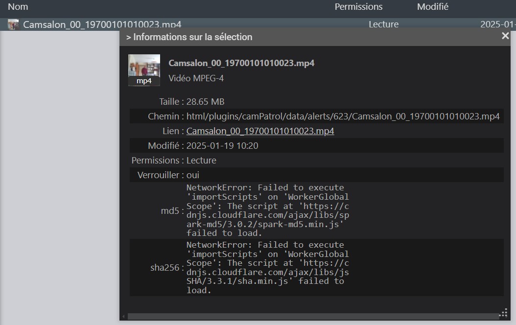Click the Vidéo MPEG-4 file type label
516x325 pixels.
coord(196,78)
